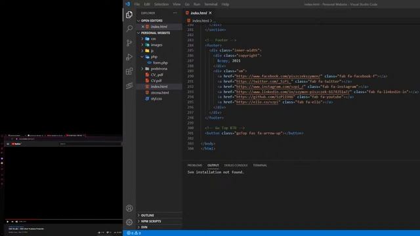The height and width of the screenshot is (236, 420).
Task: Close the index.html editor tab
Action: [x=210, y=13]
